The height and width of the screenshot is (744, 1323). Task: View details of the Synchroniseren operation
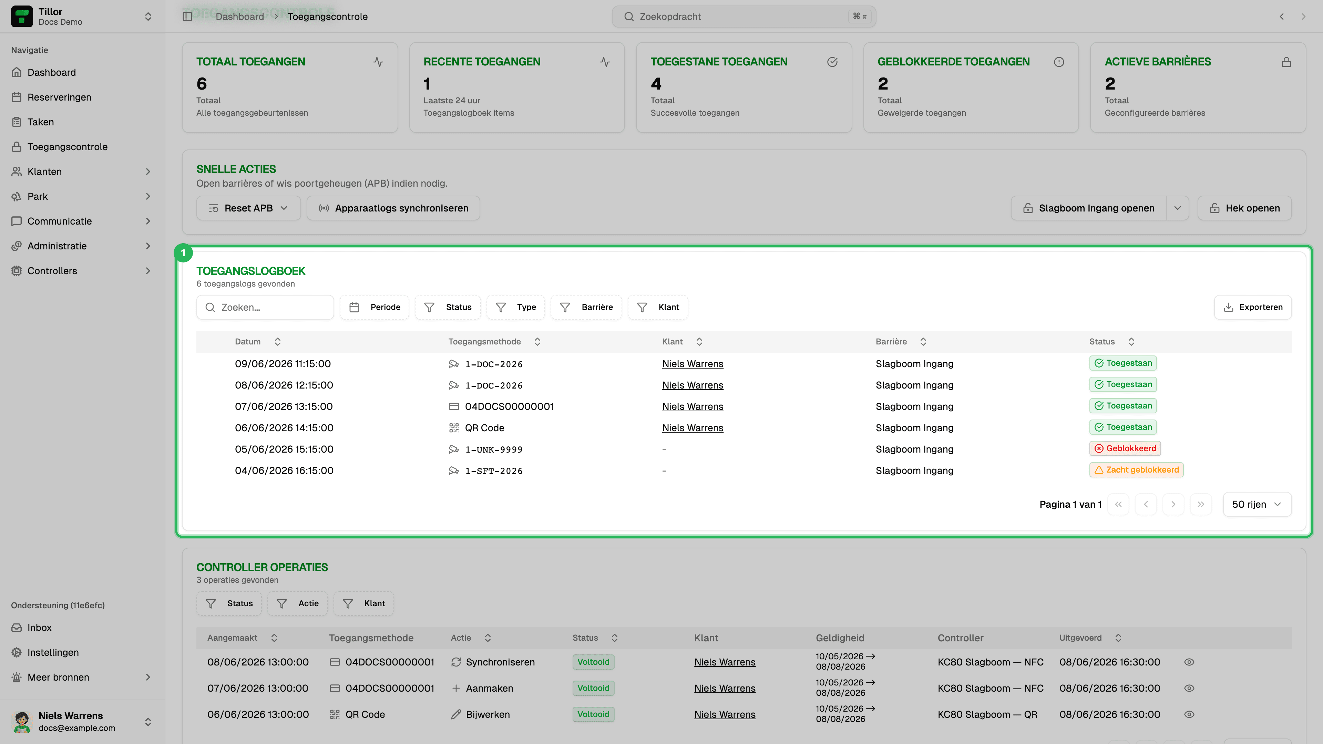click(1189, 662)
